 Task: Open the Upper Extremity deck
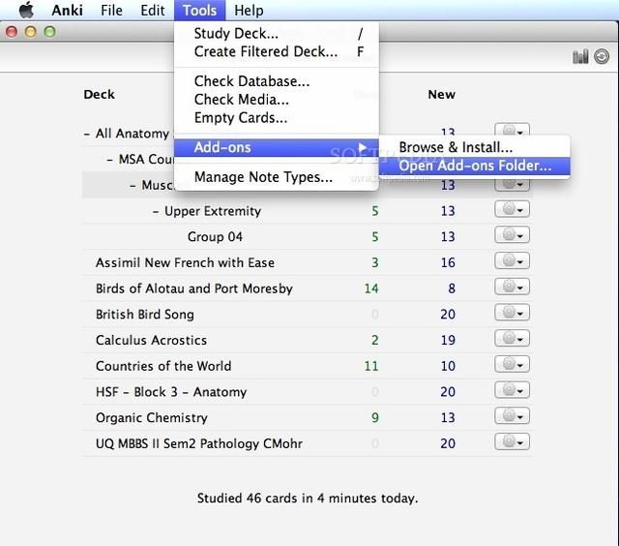click(213, 211)
